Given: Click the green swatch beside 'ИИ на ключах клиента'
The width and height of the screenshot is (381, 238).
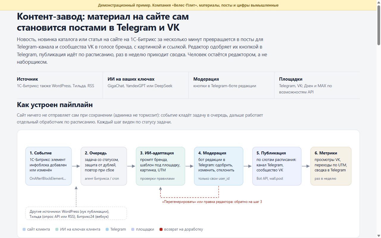Looking at the screenshot, I should tap(57, 229).
